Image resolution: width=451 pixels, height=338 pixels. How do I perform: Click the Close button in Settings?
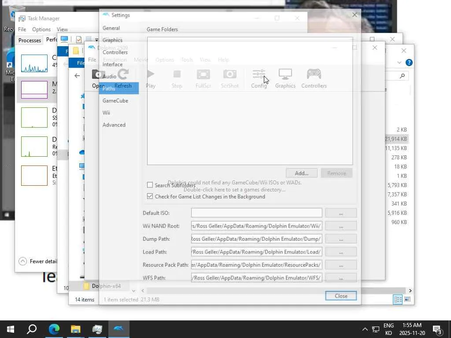pos(341,296)
